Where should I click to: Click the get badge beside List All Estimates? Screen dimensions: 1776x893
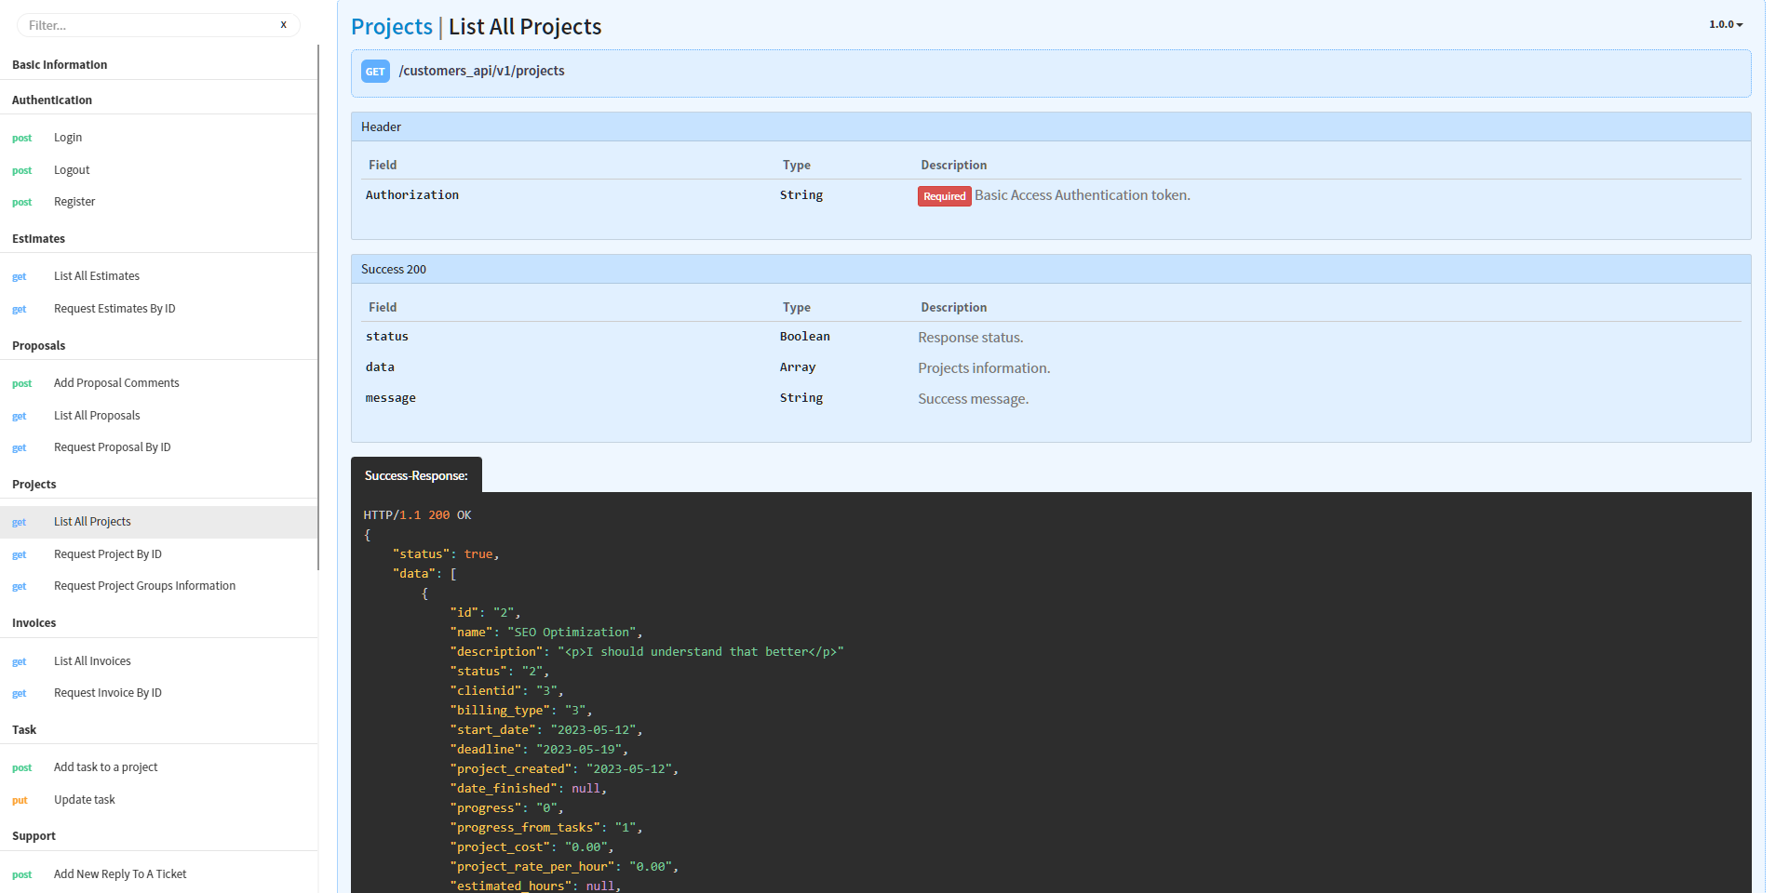pos(20,276)
